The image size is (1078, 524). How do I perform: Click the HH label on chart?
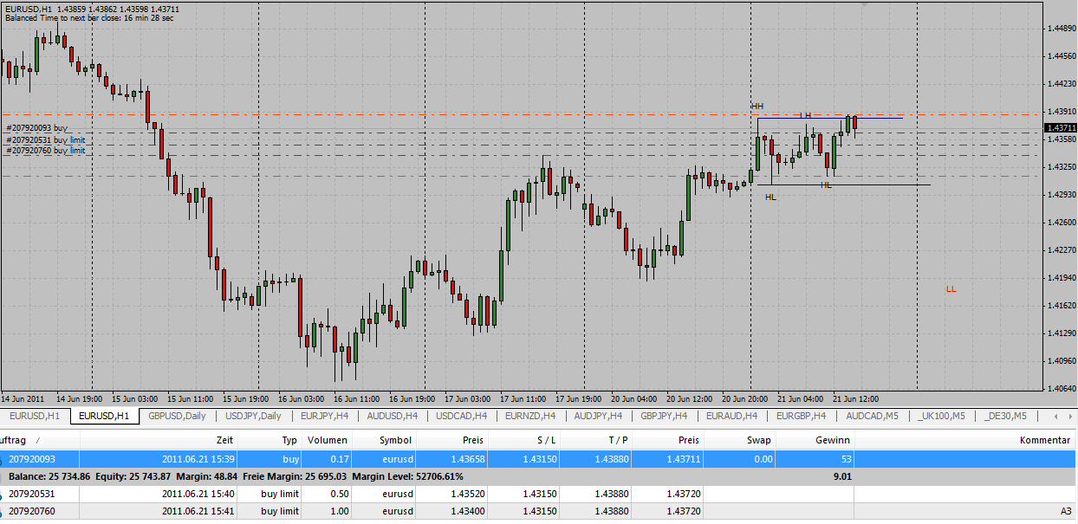[757, 107]
